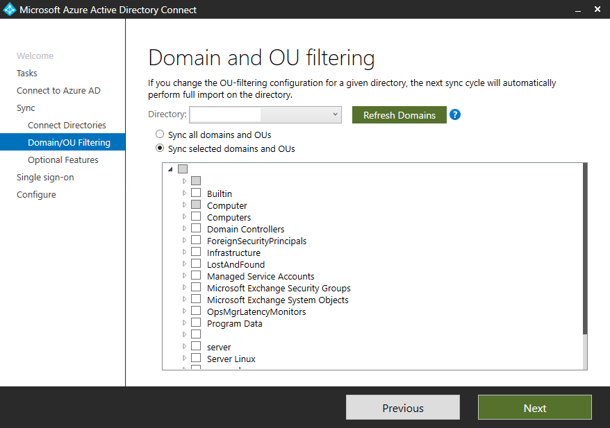The width and height of the screenshot is (610, 428).
Task: Go to Single sign-on step
Action: pyautogui.click(x=45, y=177)
